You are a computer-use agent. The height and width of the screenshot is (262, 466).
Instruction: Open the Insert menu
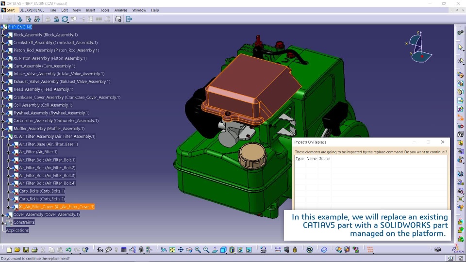point(90,10)
